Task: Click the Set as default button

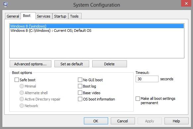Action: (72, 64)
